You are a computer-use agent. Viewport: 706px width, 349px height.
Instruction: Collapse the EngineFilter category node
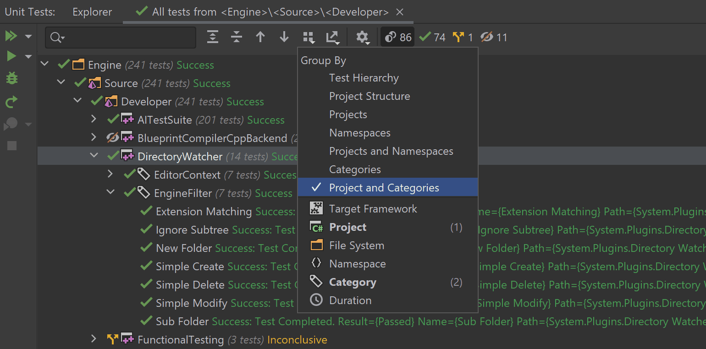click(110, 193)
